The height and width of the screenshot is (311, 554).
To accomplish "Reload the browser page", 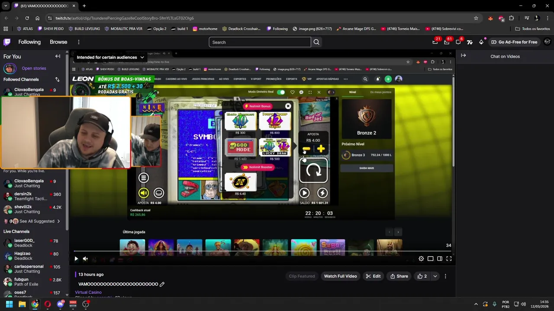I will pyautogui.click(x=27, y=18).
